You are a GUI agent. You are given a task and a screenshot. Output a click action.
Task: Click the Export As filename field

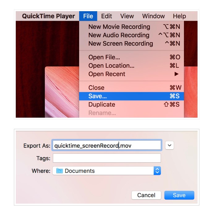pyautogui.click(x=107, y=145)
